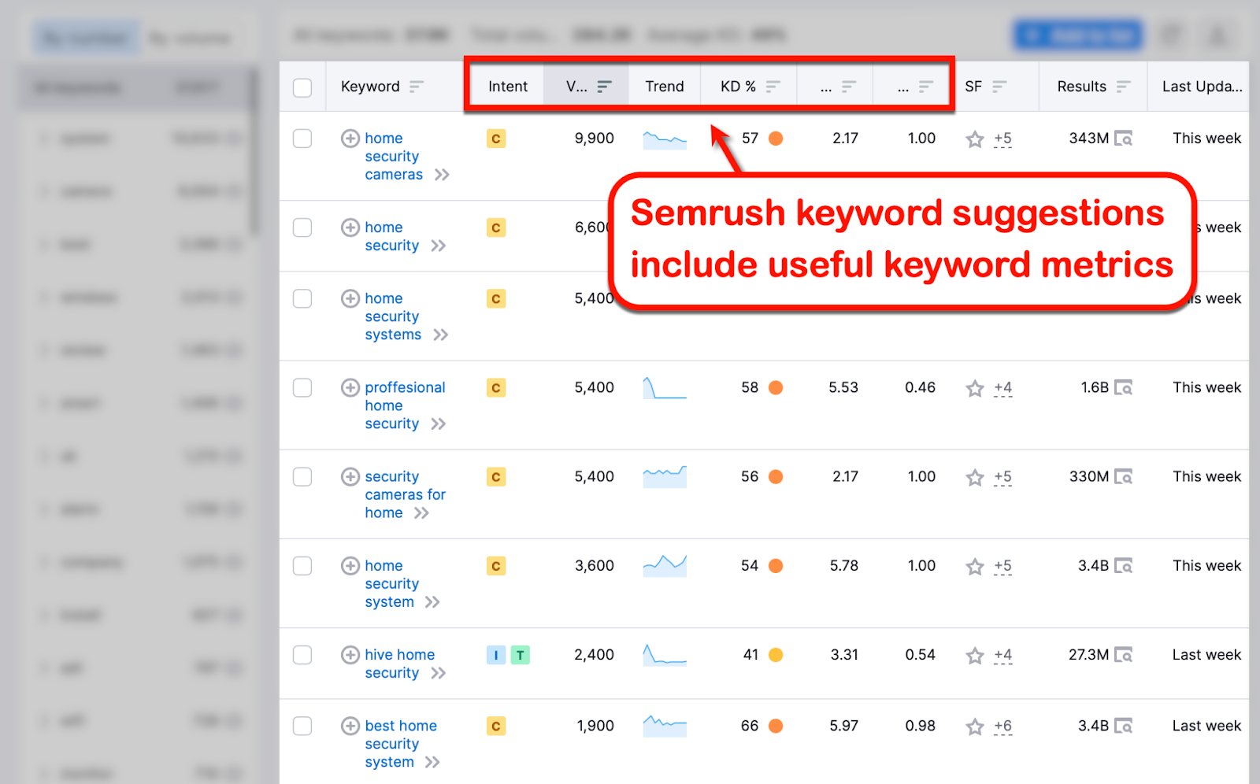Viewport: 1260px width, 784px height.
Task: Expand the double chevron after 'best home security system'
Action: point(432,762)
